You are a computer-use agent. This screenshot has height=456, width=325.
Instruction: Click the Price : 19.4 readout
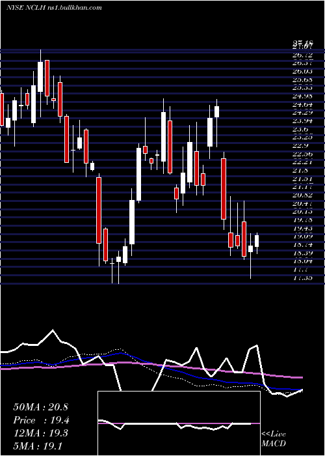point(41,420)
